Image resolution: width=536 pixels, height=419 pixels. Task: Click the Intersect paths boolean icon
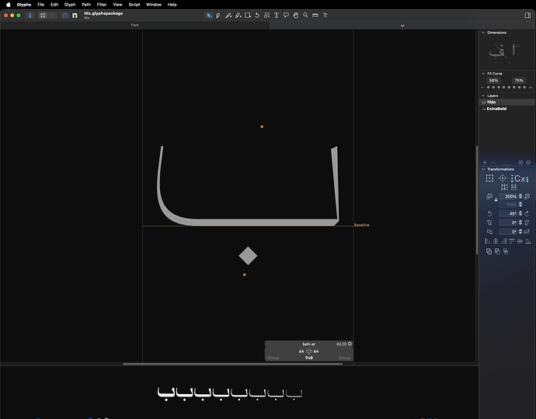(x=505, y=251)
